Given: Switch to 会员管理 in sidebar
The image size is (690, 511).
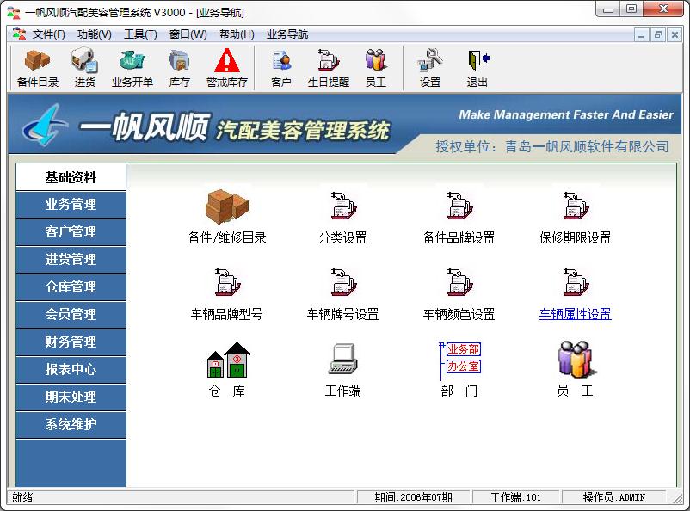Looking at the screenshot, I should click(x=71, y=314).
